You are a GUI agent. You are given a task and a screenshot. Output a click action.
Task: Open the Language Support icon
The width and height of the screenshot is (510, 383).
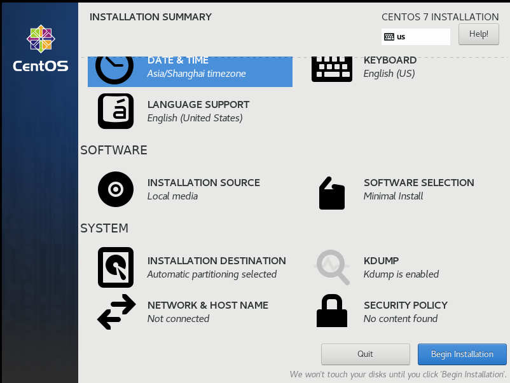(116, 111)
